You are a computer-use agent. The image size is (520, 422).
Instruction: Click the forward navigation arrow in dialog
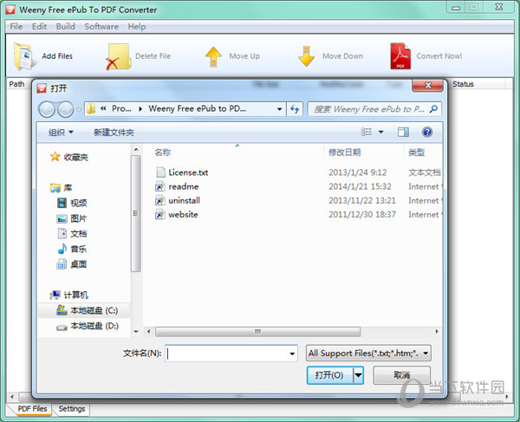tap(66, 109)
